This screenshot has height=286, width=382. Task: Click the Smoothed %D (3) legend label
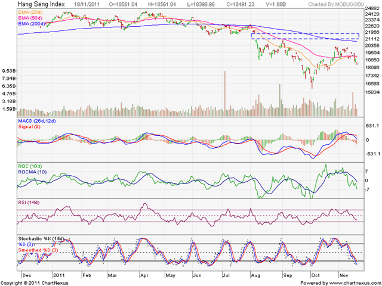pos(38,250)
